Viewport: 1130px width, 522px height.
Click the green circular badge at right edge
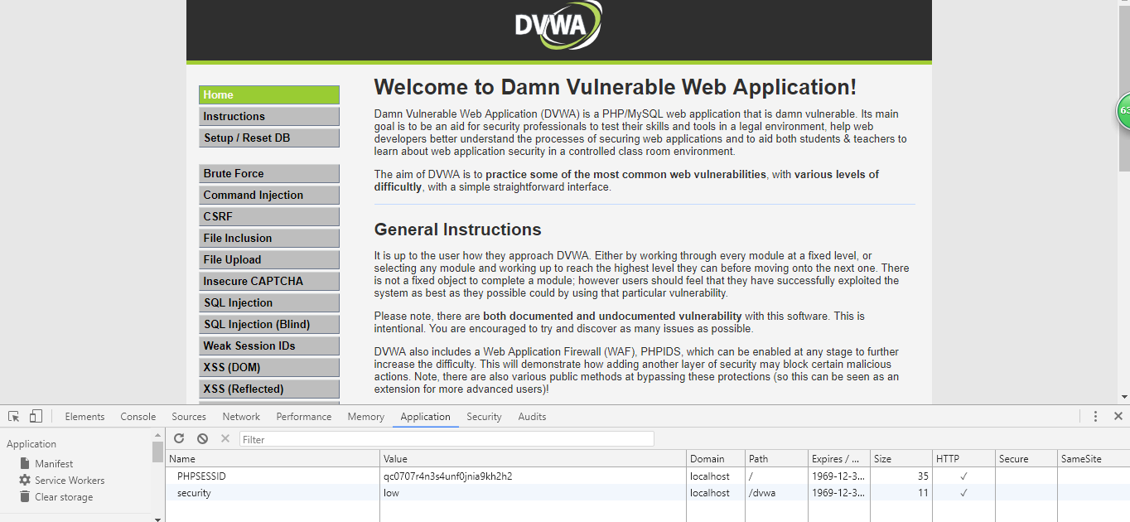(1123, 110)
